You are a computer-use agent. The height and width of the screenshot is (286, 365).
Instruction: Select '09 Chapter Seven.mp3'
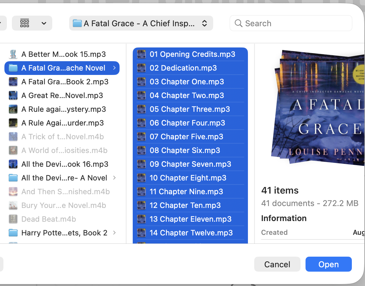point(190,164)
